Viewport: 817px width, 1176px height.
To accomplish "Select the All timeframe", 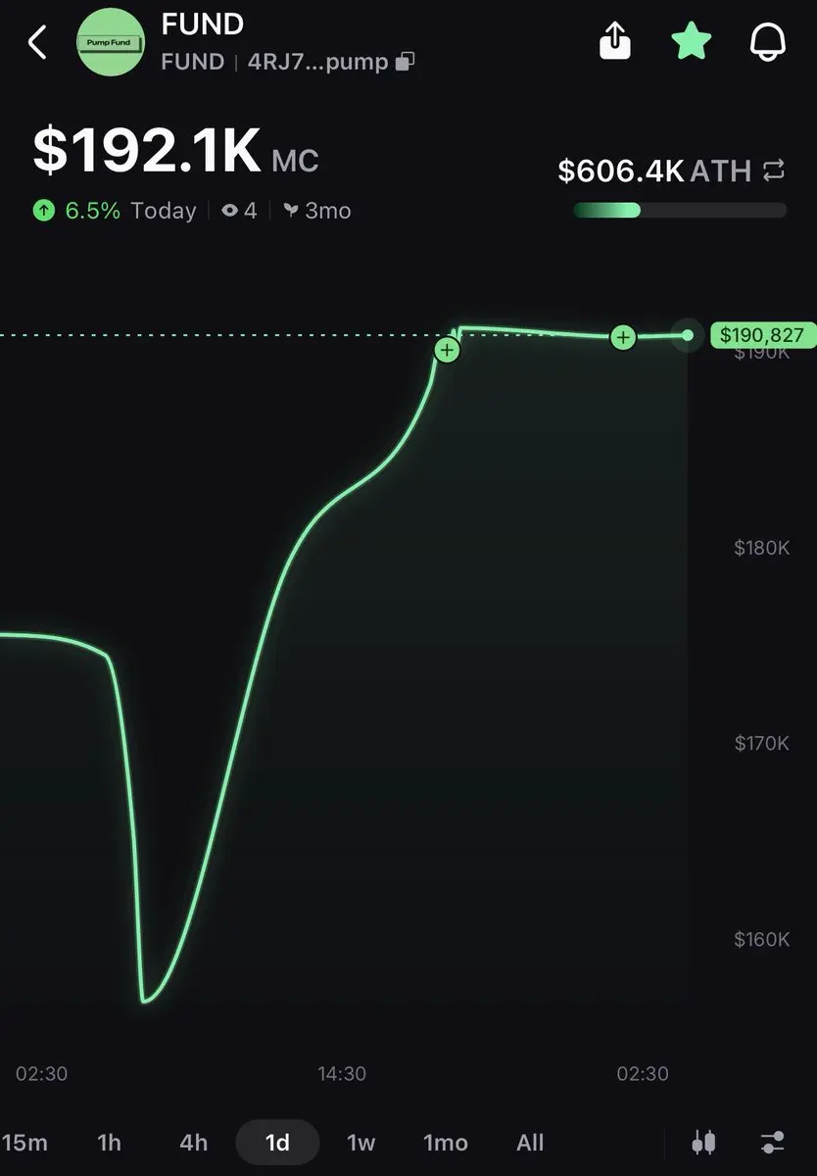I will (530, 1143).
